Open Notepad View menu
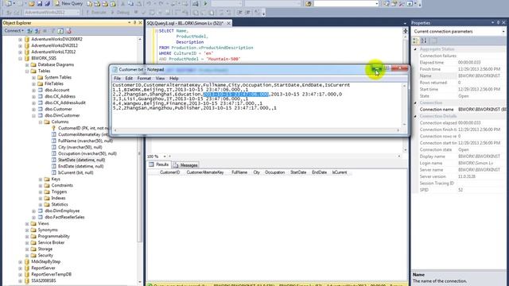 [x=160, y=79]
